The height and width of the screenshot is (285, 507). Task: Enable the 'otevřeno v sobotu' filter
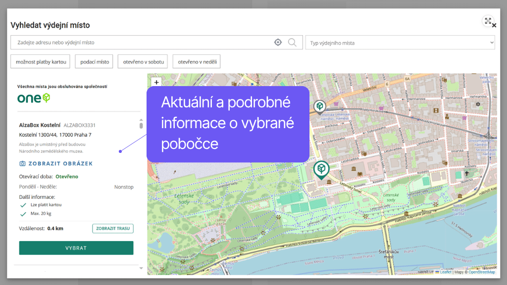tap(143, 61)
